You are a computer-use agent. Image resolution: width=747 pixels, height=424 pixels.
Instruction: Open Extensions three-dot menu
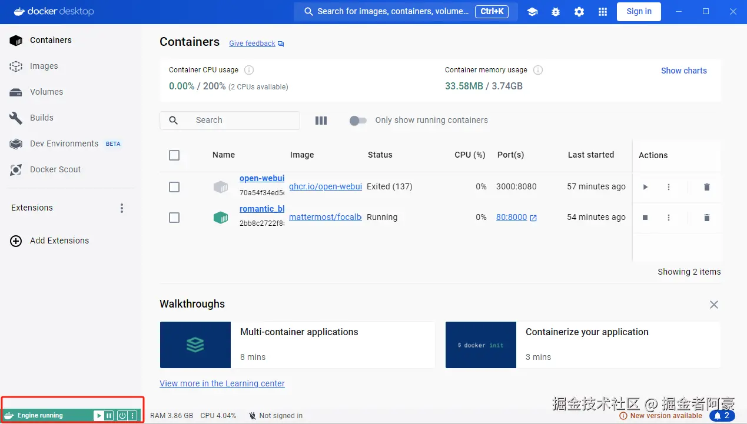pyautogui.click(x=122, y=208)
